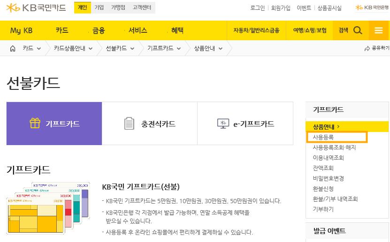This screenshot has width=390, height=242.
Task: Open 자동차/일반리스금융 menu
Action: click(256, 30)
